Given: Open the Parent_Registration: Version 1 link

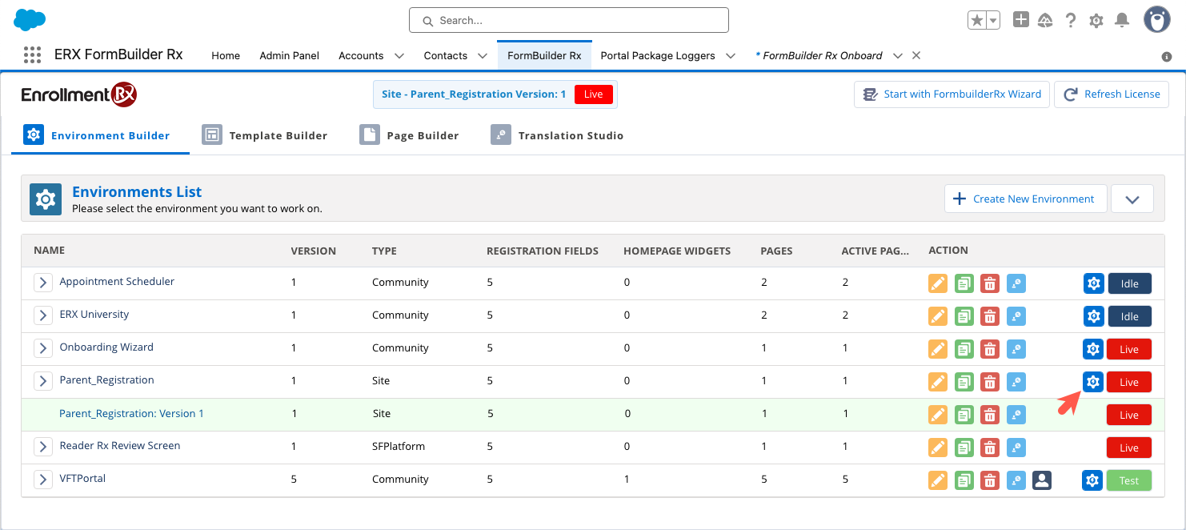Looking at the screenshot, I should coord(131,414).
